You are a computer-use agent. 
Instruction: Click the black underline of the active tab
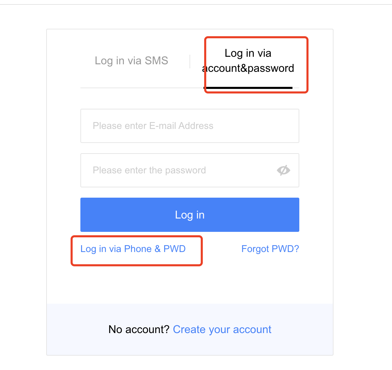point(248,88)
